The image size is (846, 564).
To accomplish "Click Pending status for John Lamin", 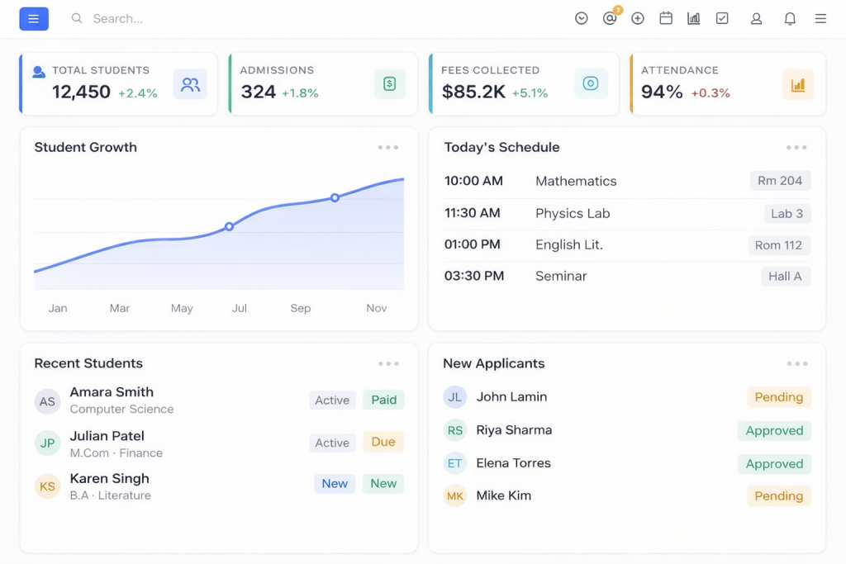I will coord(779,397).
